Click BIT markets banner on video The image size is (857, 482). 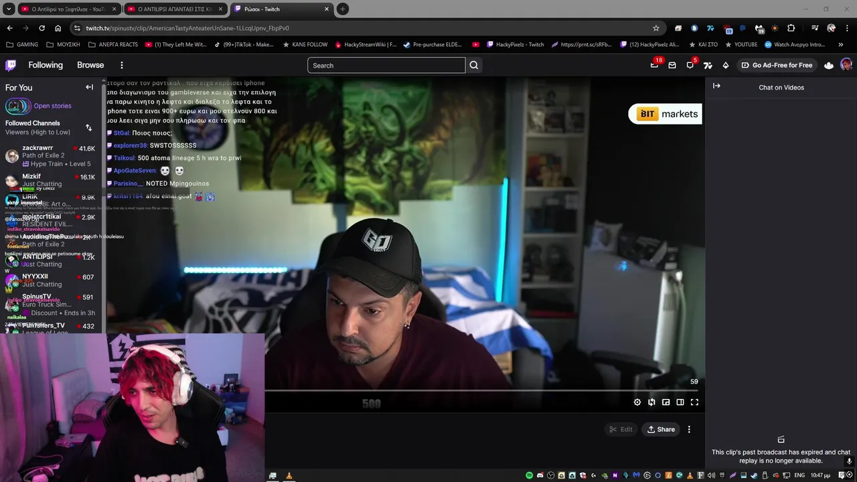tap(665, 114)
